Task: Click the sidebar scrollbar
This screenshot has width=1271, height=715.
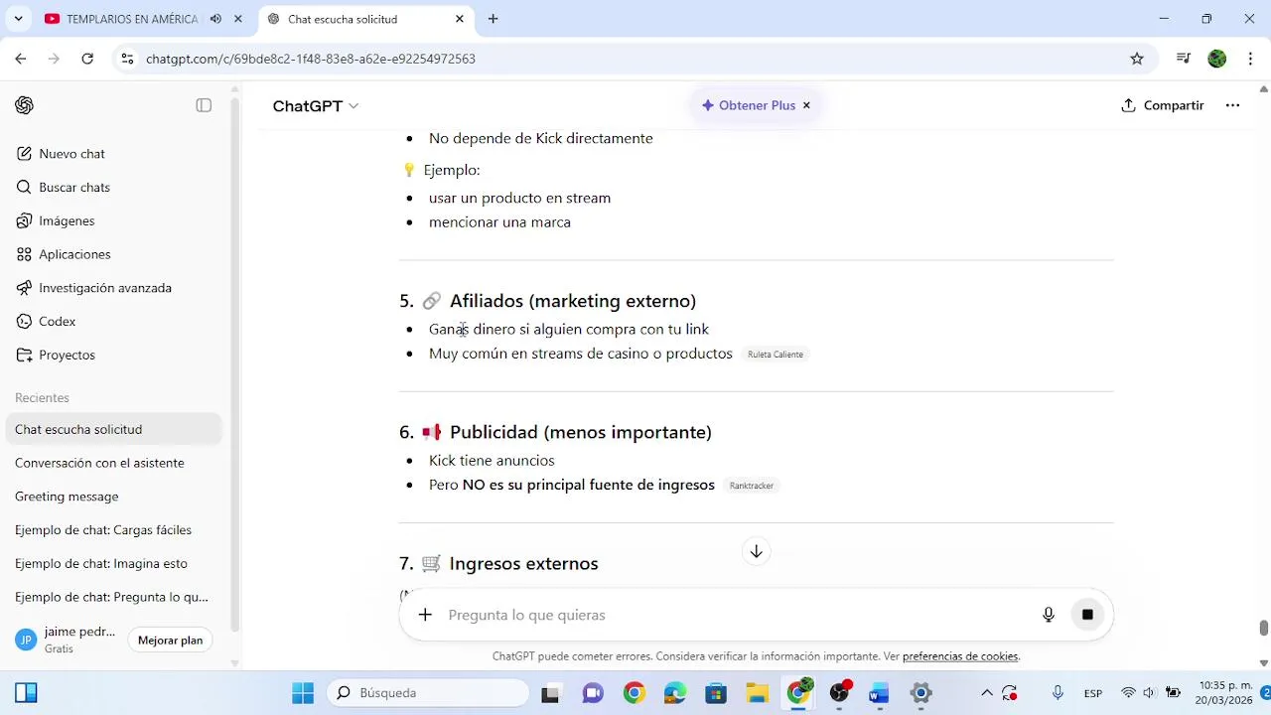Action: pyautogui.click(x=234, y=362)
